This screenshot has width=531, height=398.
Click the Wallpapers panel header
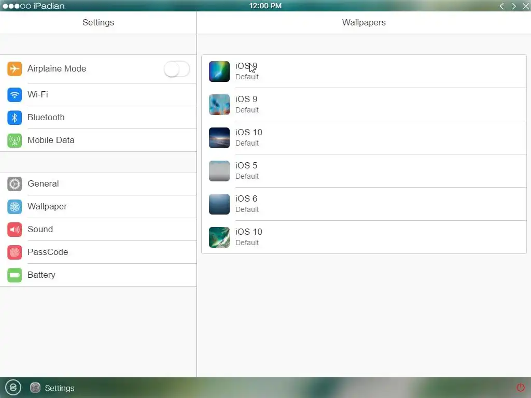coord(364,22)
